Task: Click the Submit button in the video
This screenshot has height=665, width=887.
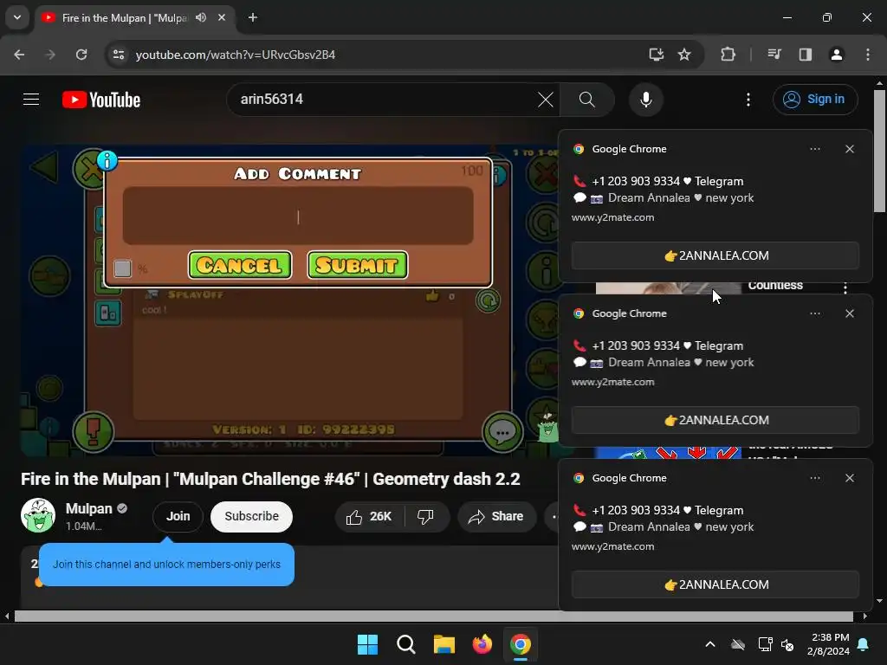Action: 358,265
